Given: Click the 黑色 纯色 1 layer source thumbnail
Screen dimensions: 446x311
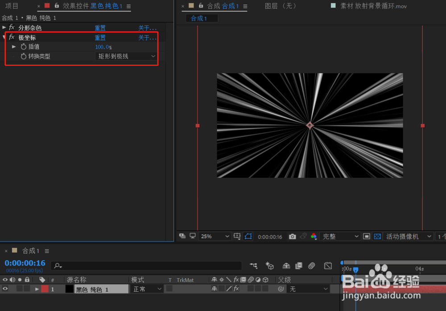Looking at the screenshot, I should point(70,289).
